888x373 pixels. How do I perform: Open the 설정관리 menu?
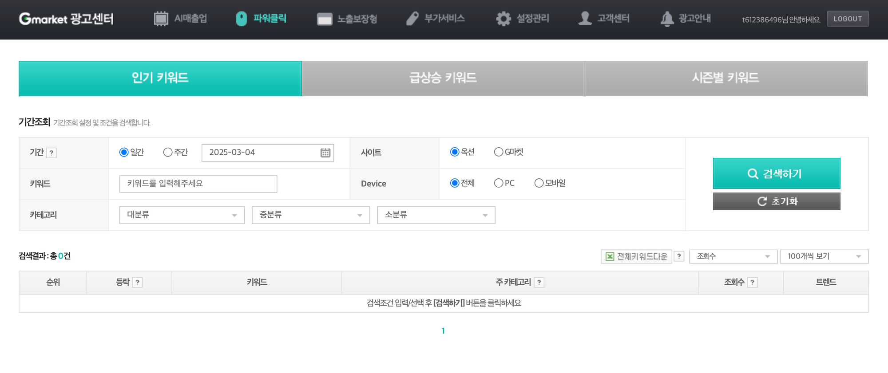coord(523,19)
